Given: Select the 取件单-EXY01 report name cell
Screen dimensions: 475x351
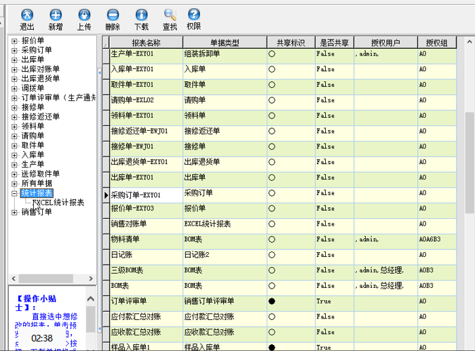Looking at the screenshot, I should coord(146,87).
